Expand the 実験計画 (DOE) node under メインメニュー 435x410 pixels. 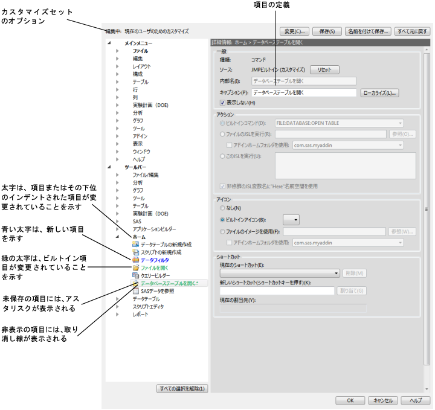117,105
